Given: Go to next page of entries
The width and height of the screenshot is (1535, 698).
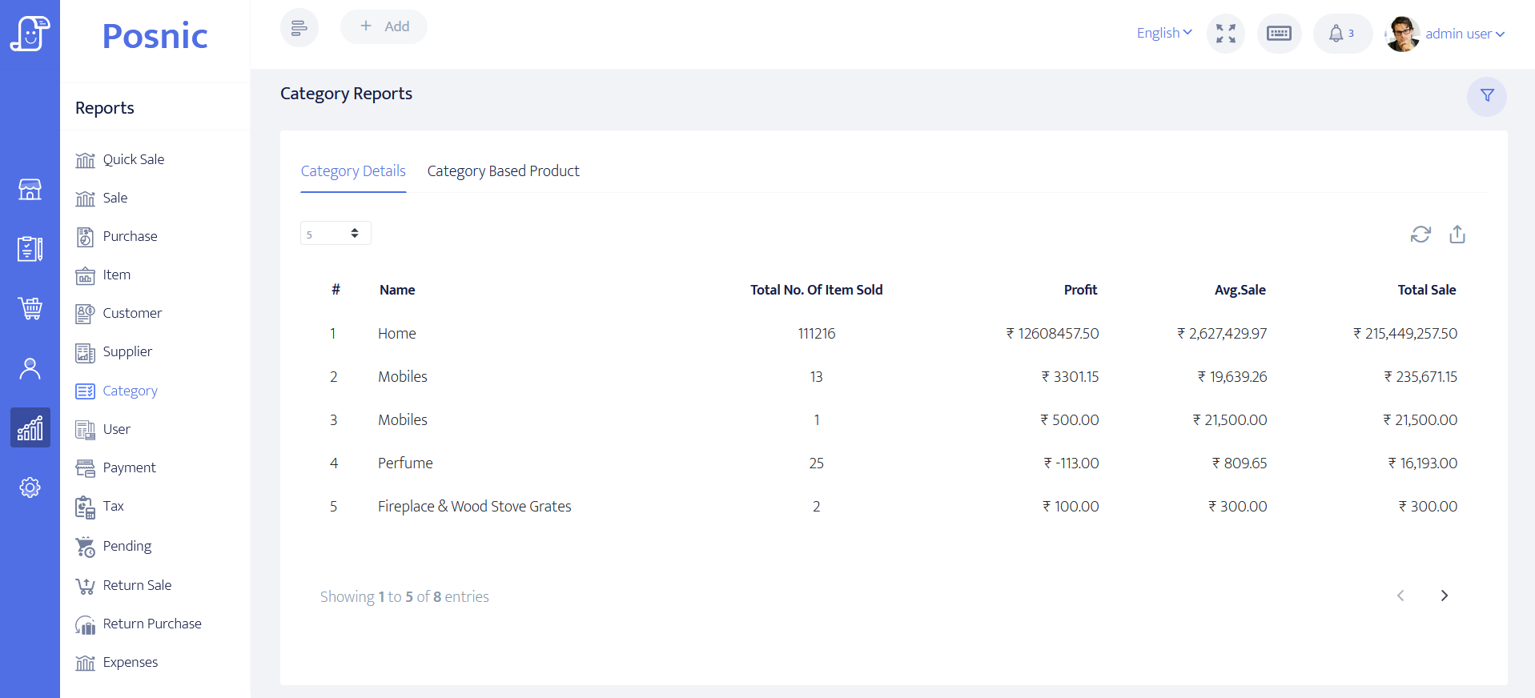Looking at the screenshot, I should pyautogui.click(x=1444, y=596).
